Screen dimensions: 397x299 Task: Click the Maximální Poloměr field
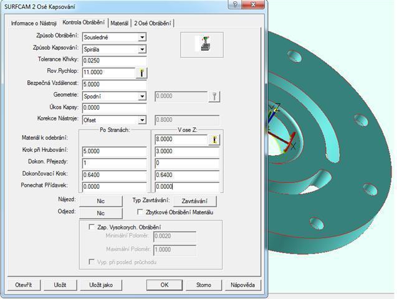[x=175, y=250]
